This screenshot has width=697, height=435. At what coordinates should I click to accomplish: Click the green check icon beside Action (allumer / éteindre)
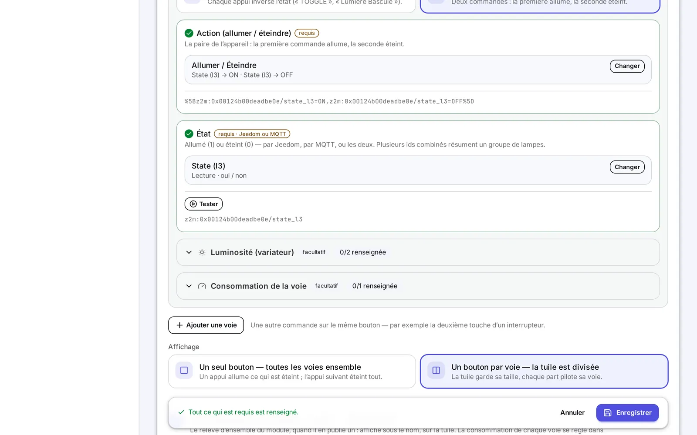(189, 33)
